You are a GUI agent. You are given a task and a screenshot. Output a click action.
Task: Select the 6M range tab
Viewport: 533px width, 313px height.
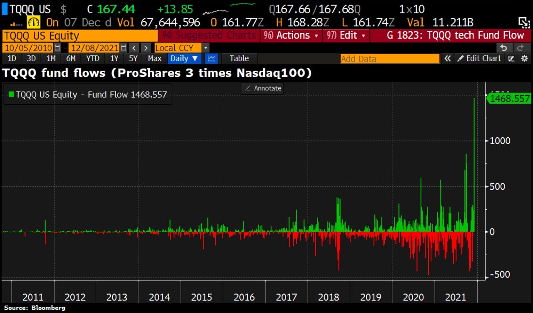[71, 58]
